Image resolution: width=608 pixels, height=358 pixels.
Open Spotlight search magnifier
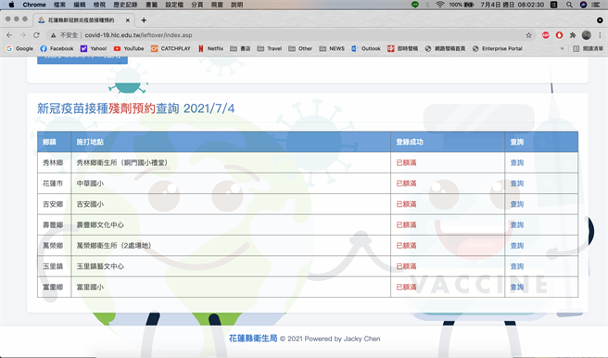point(569,5)
